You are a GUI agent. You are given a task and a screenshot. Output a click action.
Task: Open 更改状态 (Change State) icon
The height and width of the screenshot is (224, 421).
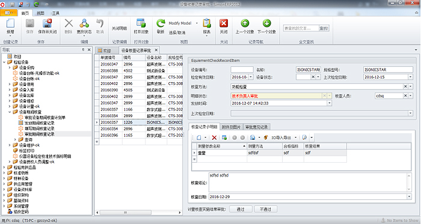[x=84, y=23]
